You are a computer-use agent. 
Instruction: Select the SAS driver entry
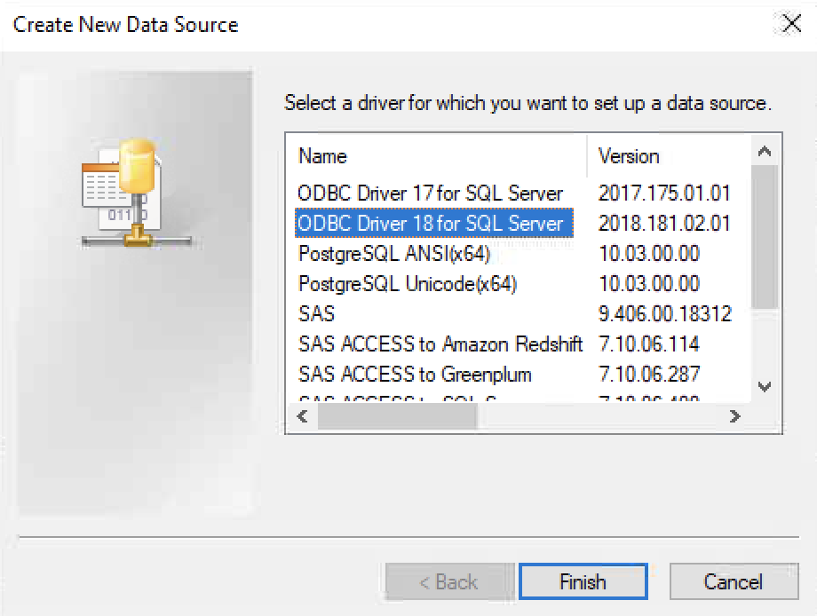click(x=316, y=314)
